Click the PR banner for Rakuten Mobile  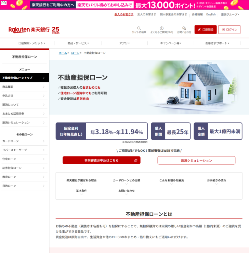[x=124, y=5]
